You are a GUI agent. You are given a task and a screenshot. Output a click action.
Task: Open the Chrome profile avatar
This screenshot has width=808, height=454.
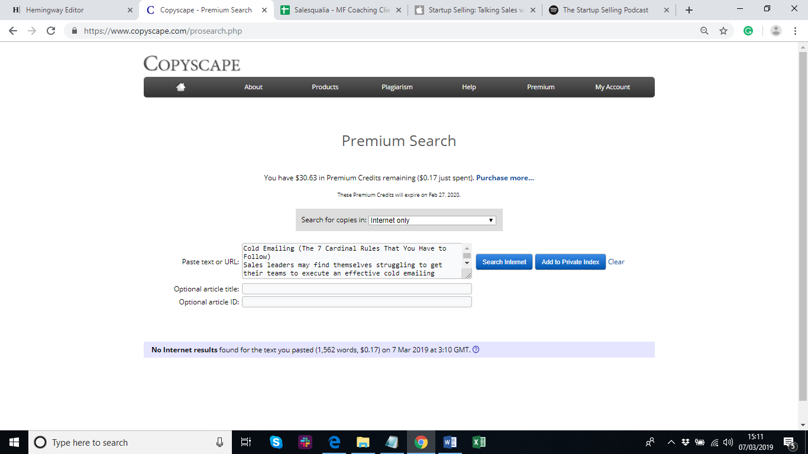click(776, 31)
